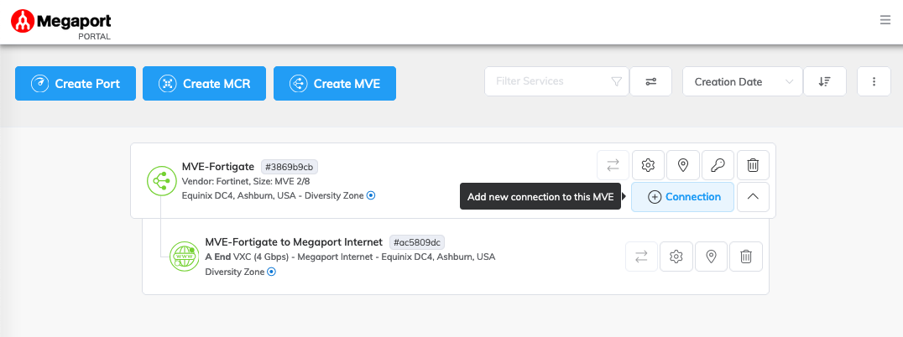
Task: Select the MVE-Fortigate service name
Action: click(x=217, y=167)
